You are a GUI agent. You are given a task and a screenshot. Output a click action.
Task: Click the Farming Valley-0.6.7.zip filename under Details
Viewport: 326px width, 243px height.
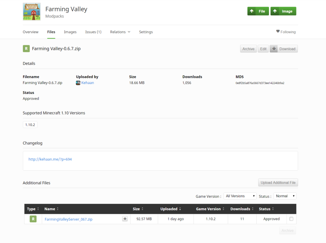(x=42, y=83)
